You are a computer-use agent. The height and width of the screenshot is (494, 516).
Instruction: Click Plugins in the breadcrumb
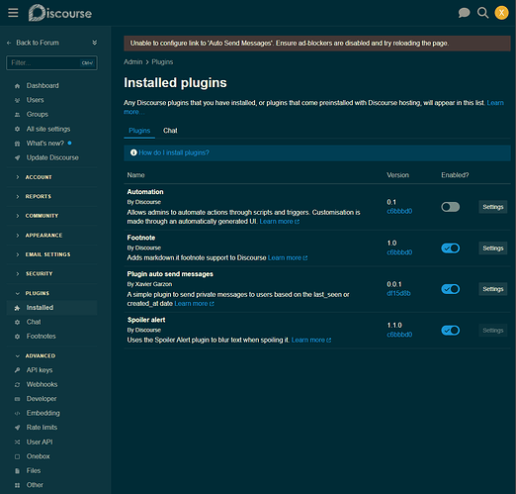click(x=162, y=62)
